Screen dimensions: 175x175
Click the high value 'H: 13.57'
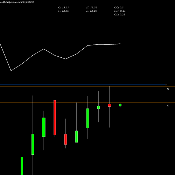tap(92, 8)
